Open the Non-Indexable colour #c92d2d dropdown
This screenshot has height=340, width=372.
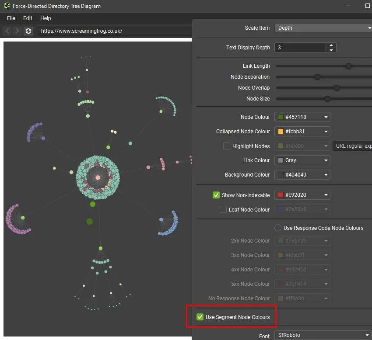click(x=302, y=195)
